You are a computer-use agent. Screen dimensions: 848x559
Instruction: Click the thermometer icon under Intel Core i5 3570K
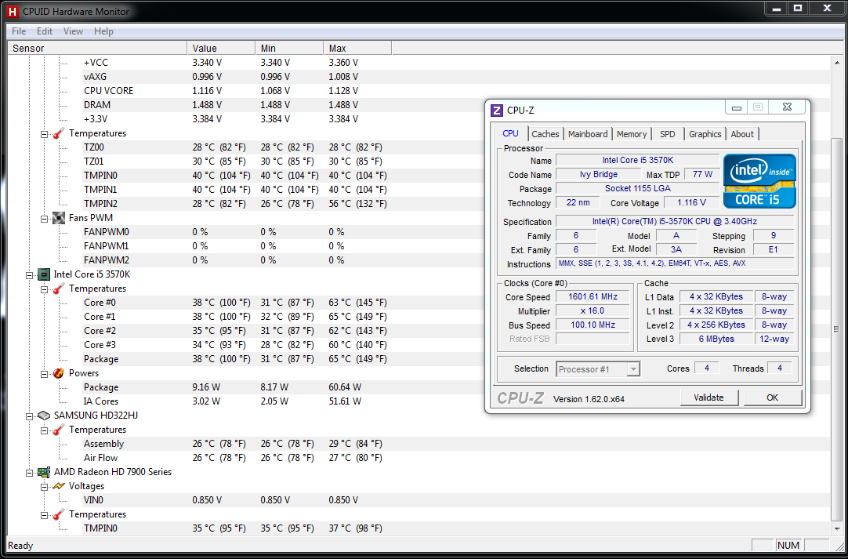[x=59, y=289]
